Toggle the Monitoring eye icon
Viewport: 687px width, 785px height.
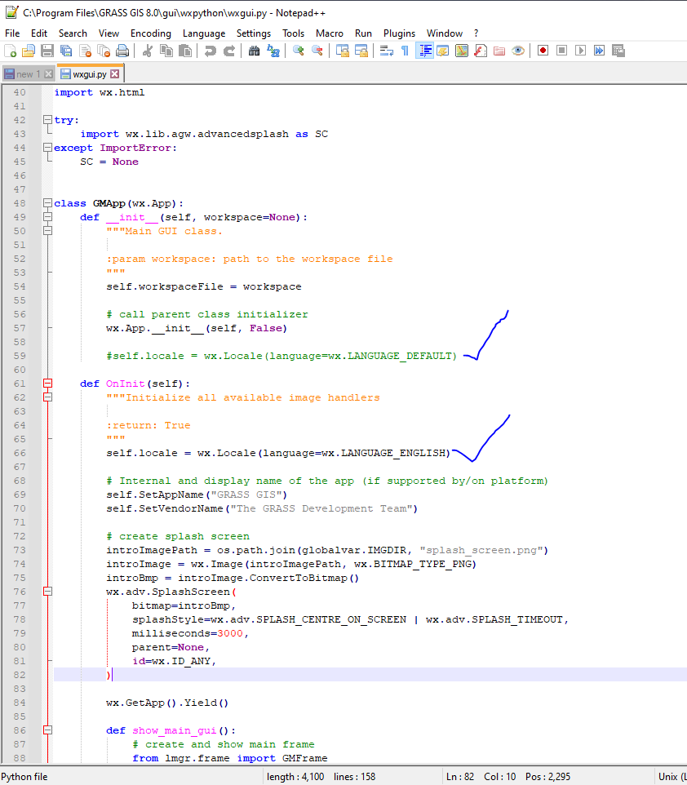point(518,51)
